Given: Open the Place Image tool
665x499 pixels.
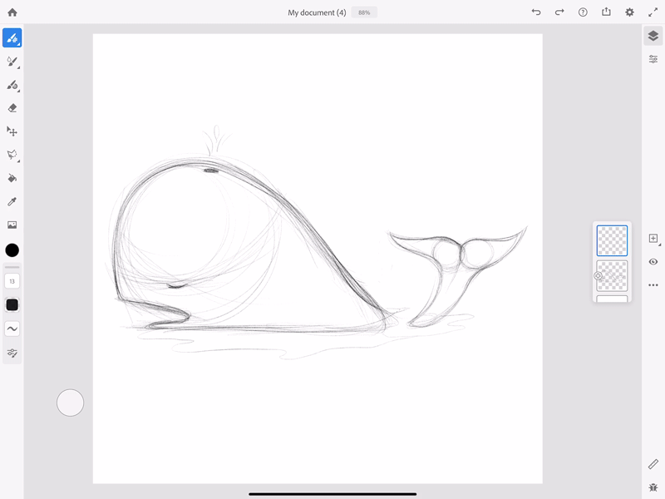Looking at the screenshot, I should (12, 224).
